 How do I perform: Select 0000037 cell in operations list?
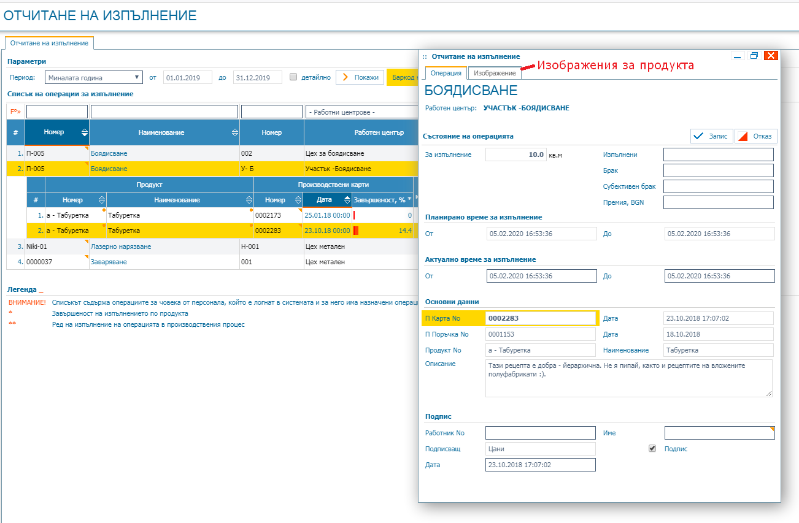tap(57, 262)
